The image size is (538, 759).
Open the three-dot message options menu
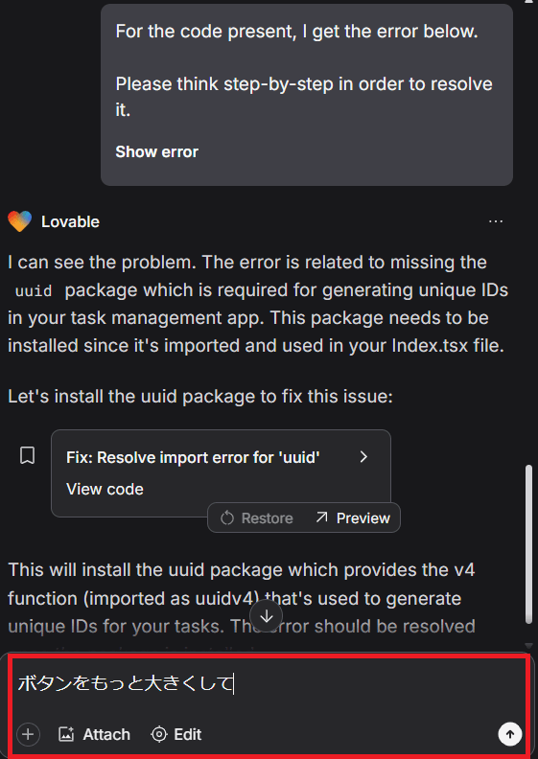(x=496, y=221)
